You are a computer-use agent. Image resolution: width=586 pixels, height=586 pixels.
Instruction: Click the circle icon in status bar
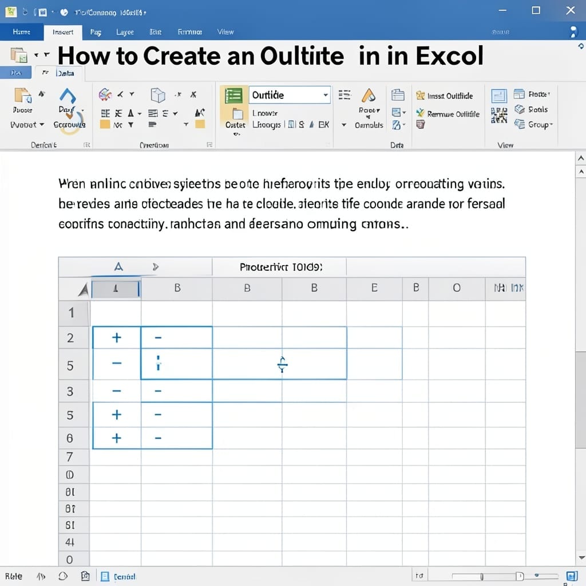[x=63, y=576]
